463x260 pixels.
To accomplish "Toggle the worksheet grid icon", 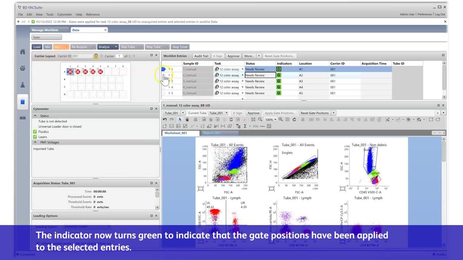I will point(288,120).
